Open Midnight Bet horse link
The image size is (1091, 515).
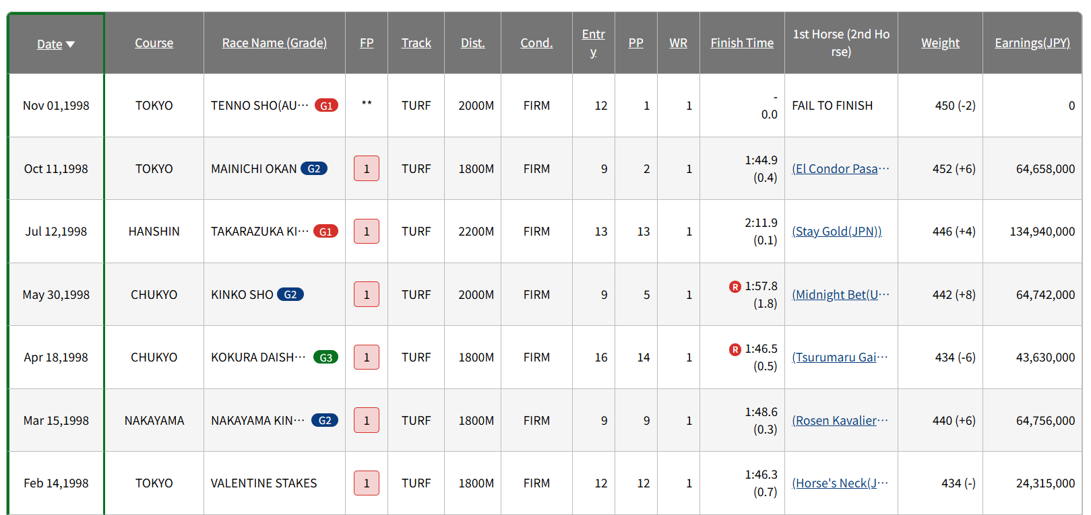(x=840, y=295)
